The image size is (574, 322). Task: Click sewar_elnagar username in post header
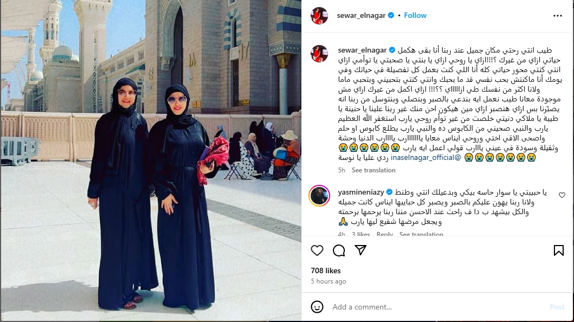[361, 15]
